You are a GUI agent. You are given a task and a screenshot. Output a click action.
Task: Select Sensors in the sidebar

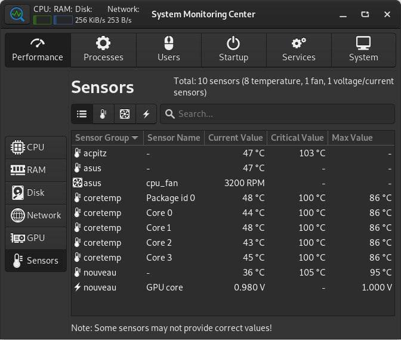36,261
